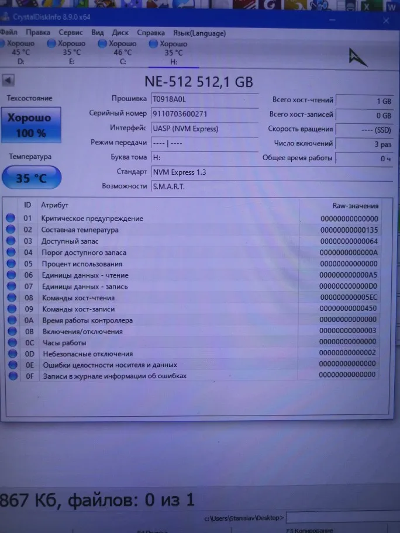Image resolution: width=400 pixels, height=533 pixels.
Task: Click the interface field UASP (NVM Express)
Action: click(205, 129)
